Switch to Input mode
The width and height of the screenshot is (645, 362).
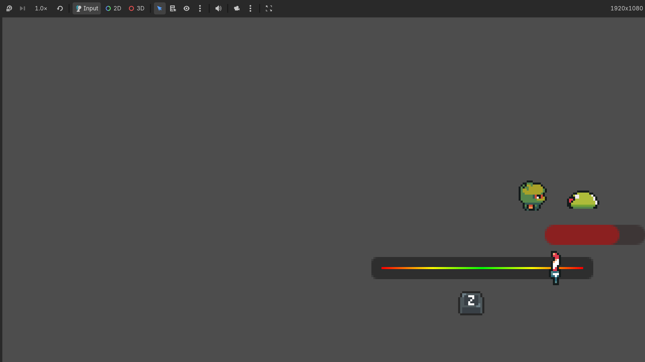87,8
